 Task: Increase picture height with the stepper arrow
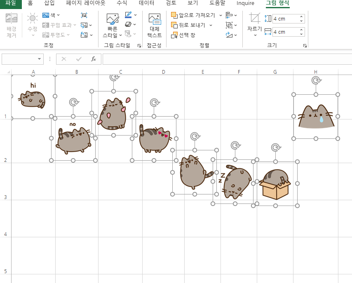point(302,16)
